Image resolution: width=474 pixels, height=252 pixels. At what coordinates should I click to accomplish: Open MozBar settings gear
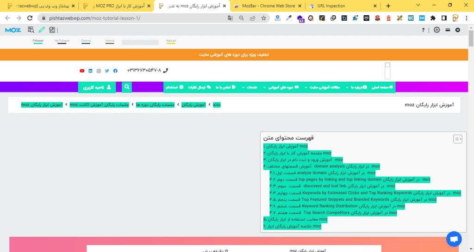coord(437,30)
